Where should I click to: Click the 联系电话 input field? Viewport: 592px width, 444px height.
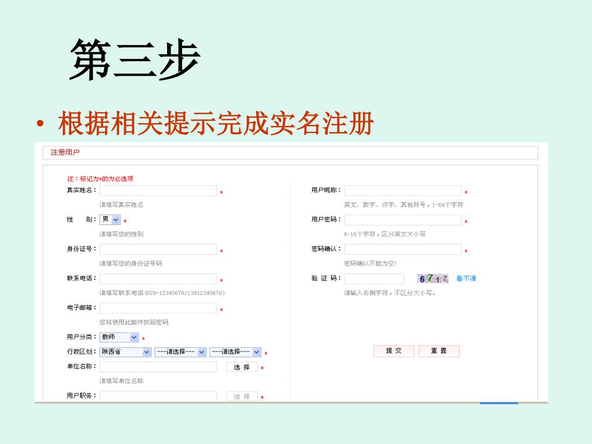pos(158,279)
